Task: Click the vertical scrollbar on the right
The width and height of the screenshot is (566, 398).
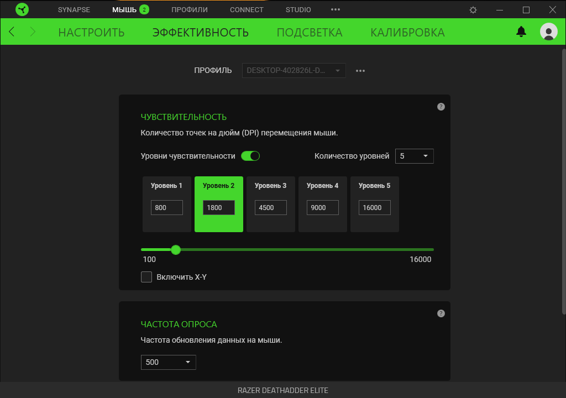Action: click(x=563, y=181)
